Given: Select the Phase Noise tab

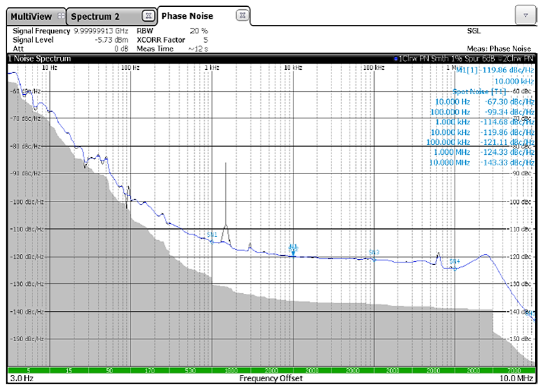Looking at the screenshot, I should coord(187,16).
